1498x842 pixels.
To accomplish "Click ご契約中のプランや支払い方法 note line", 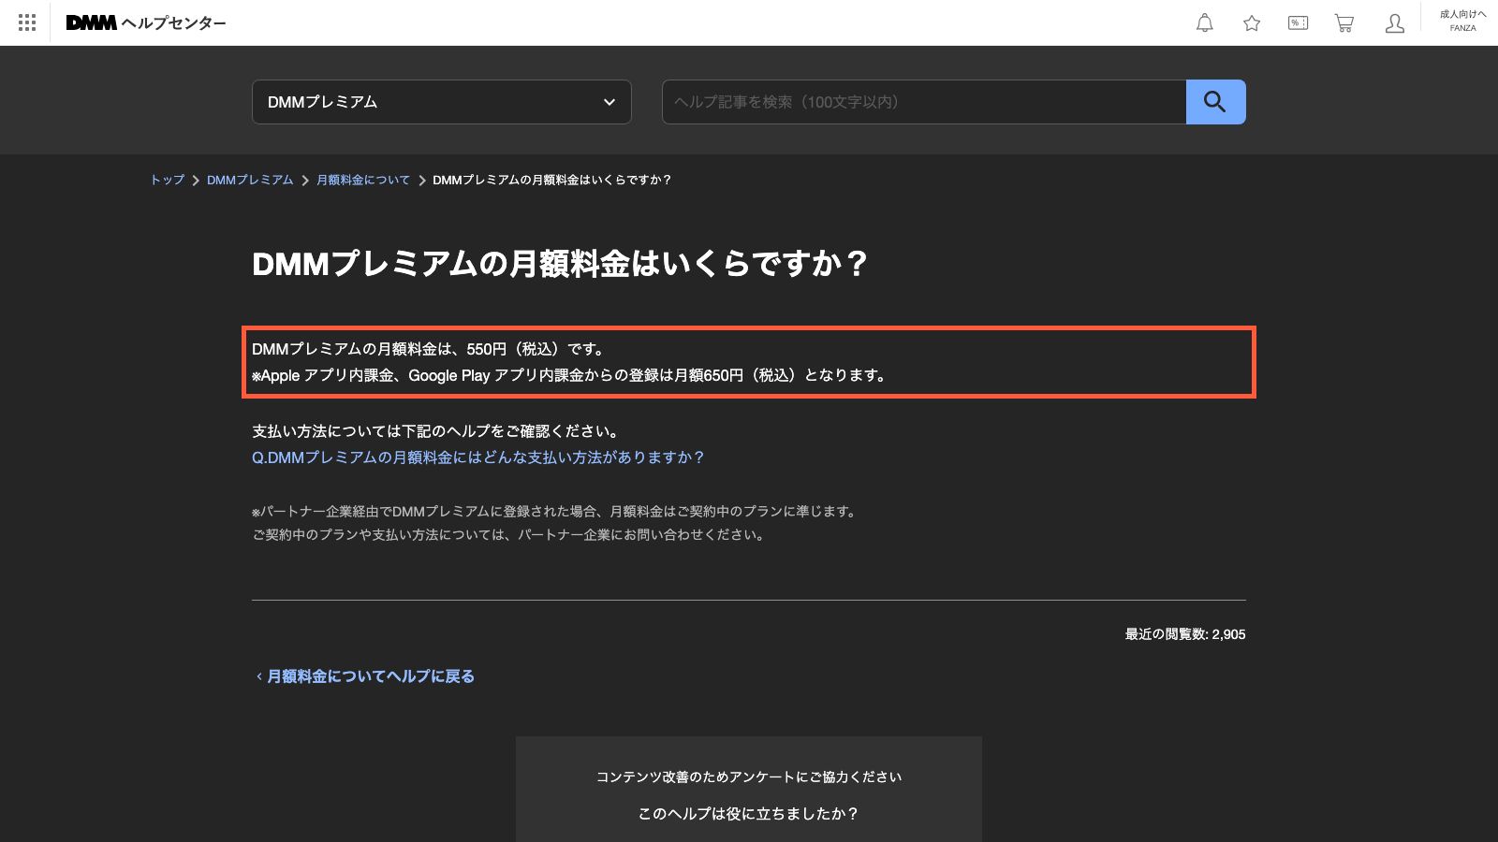I will pyautogui.click(x=509, y=535).
